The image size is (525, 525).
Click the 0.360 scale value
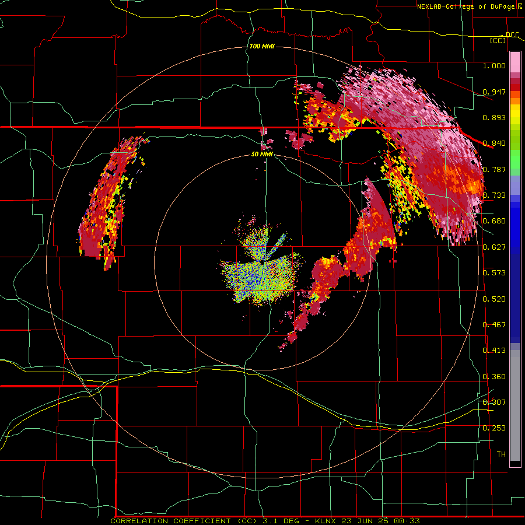[x=494, y=377]
